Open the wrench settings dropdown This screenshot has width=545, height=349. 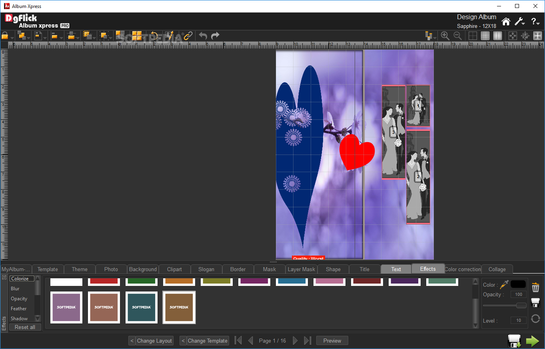520,22
